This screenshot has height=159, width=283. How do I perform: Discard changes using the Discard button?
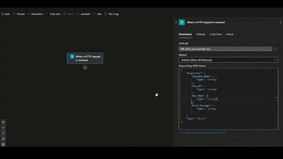pos(19,14)
